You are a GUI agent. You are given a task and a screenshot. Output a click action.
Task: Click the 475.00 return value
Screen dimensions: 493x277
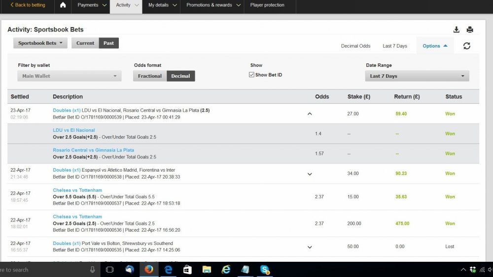pos(402,224)
